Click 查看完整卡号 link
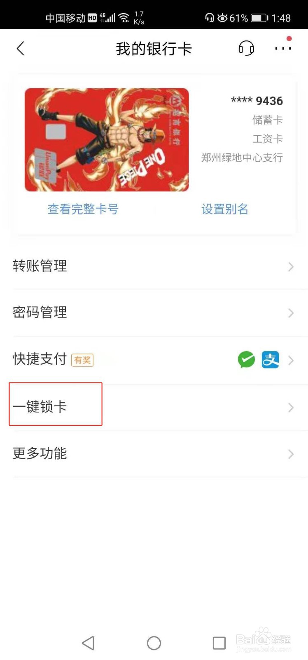Screen dimensions: 308x660 83,209
